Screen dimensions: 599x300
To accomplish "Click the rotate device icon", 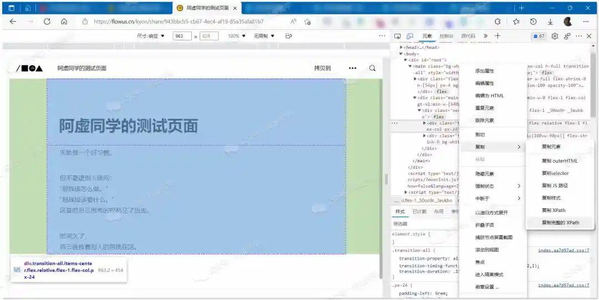I will pyautogui.click(x=288, y=36).
